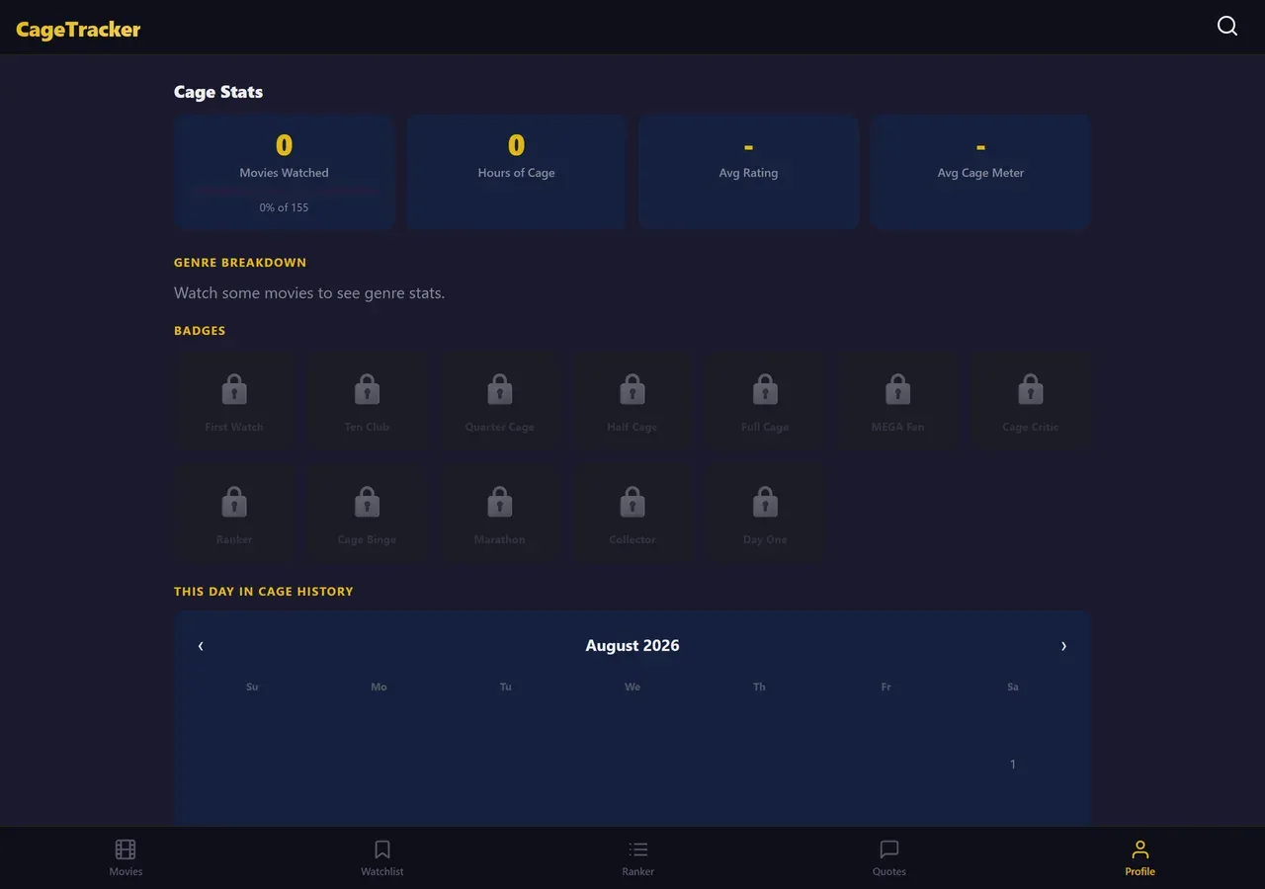The height and width of the screenshot is (889, 1265).
Task: Select the Ten Club badge padlock
Action: (367, 389)
